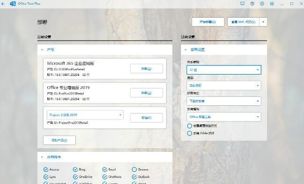This screenshot has height=184, width=304.
Task: Open the Project 专业版 2019 product dropdown
Action: [x=85, y=115]
